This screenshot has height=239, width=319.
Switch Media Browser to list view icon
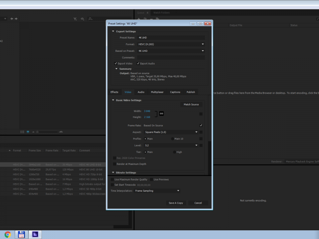click(x=22, y=132)
